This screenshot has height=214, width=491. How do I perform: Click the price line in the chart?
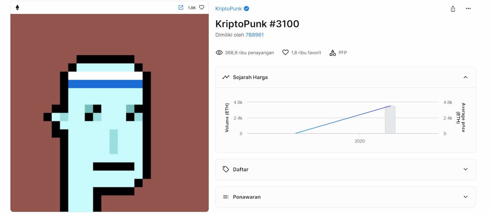pyautogui.click(x=343, y=120)
